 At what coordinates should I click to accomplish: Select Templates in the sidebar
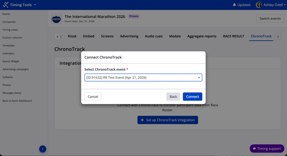point(9,45)
